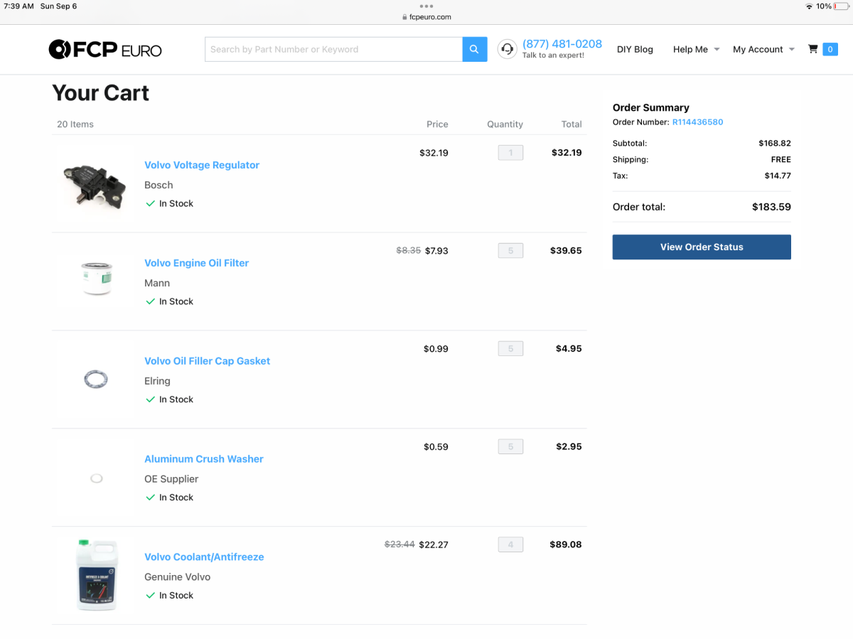Image resolution: width=853 pixels, height=639 pixels.
Task: Click the struck-through price '$8.35'
Action: pyautogui.click(x=409, y=250)
